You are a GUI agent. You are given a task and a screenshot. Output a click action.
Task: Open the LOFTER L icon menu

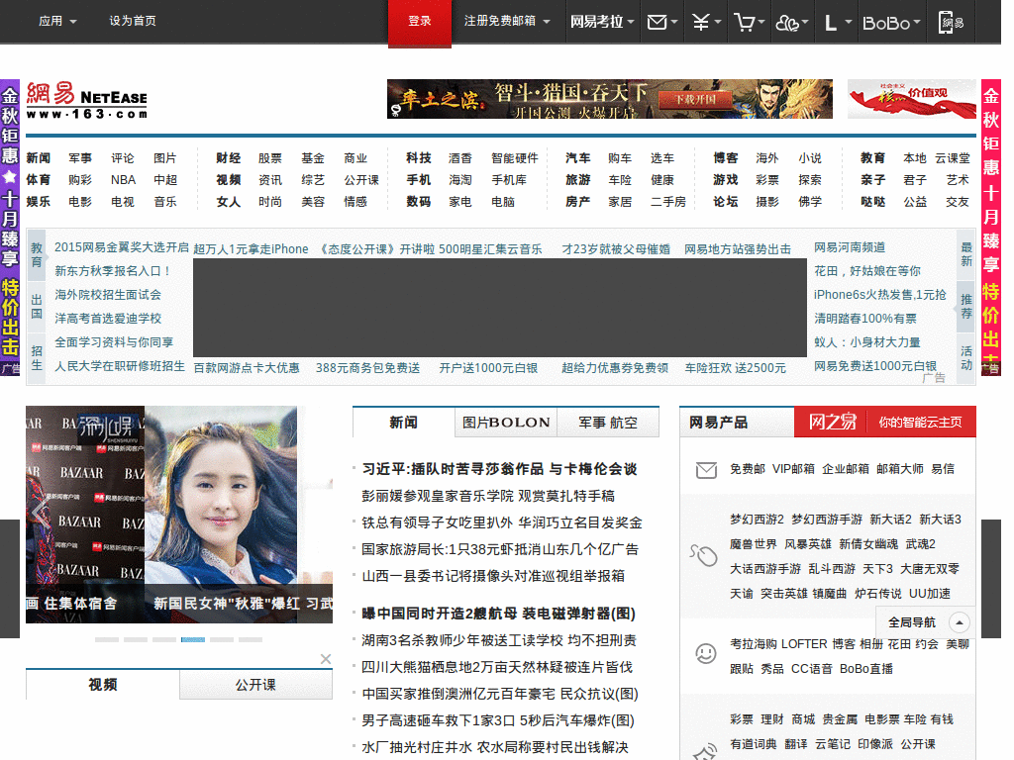point(838,23)
